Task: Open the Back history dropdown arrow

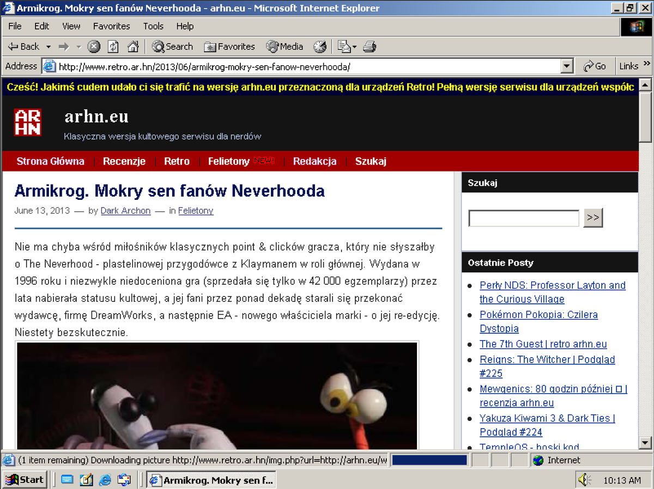Action: [x=48, y=47]
